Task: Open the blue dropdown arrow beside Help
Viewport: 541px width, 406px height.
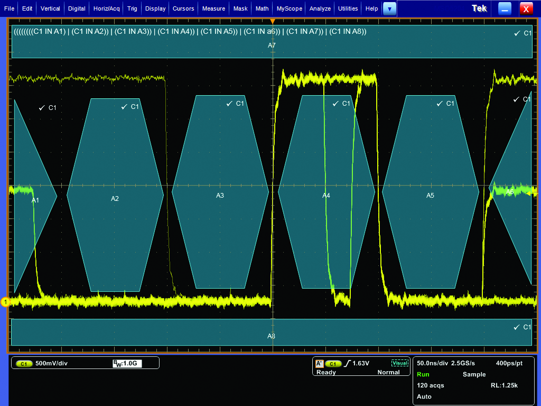Action: point(389,8)
